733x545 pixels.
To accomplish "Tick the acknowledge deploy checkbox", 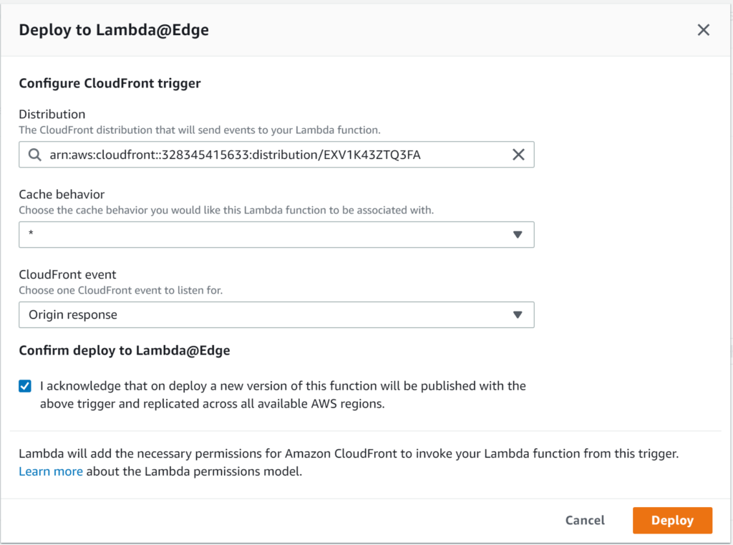I will pyautogui.click(x=25, y=386).
